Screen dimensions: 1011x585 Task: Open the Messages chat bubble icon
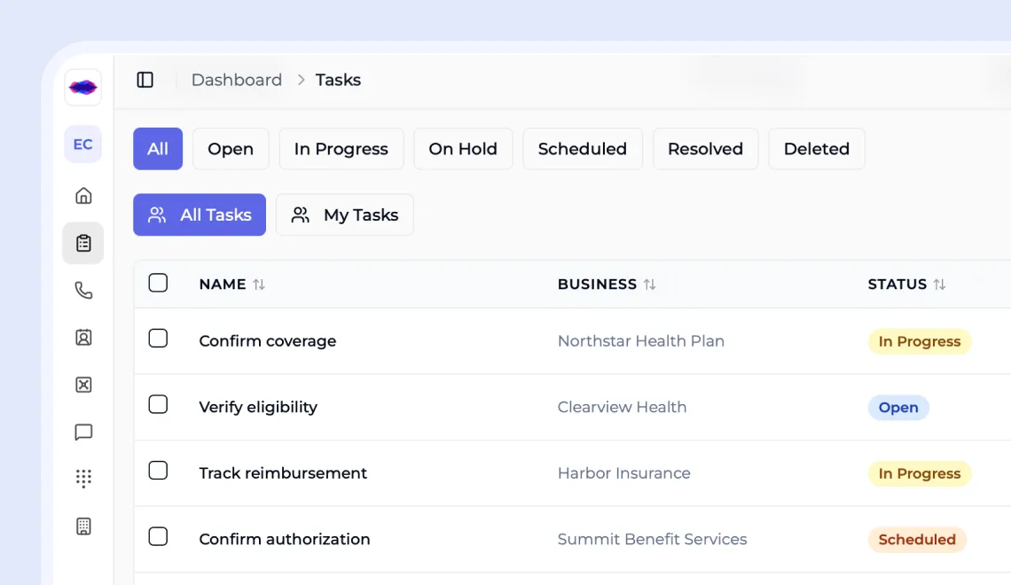click(83, 432)
